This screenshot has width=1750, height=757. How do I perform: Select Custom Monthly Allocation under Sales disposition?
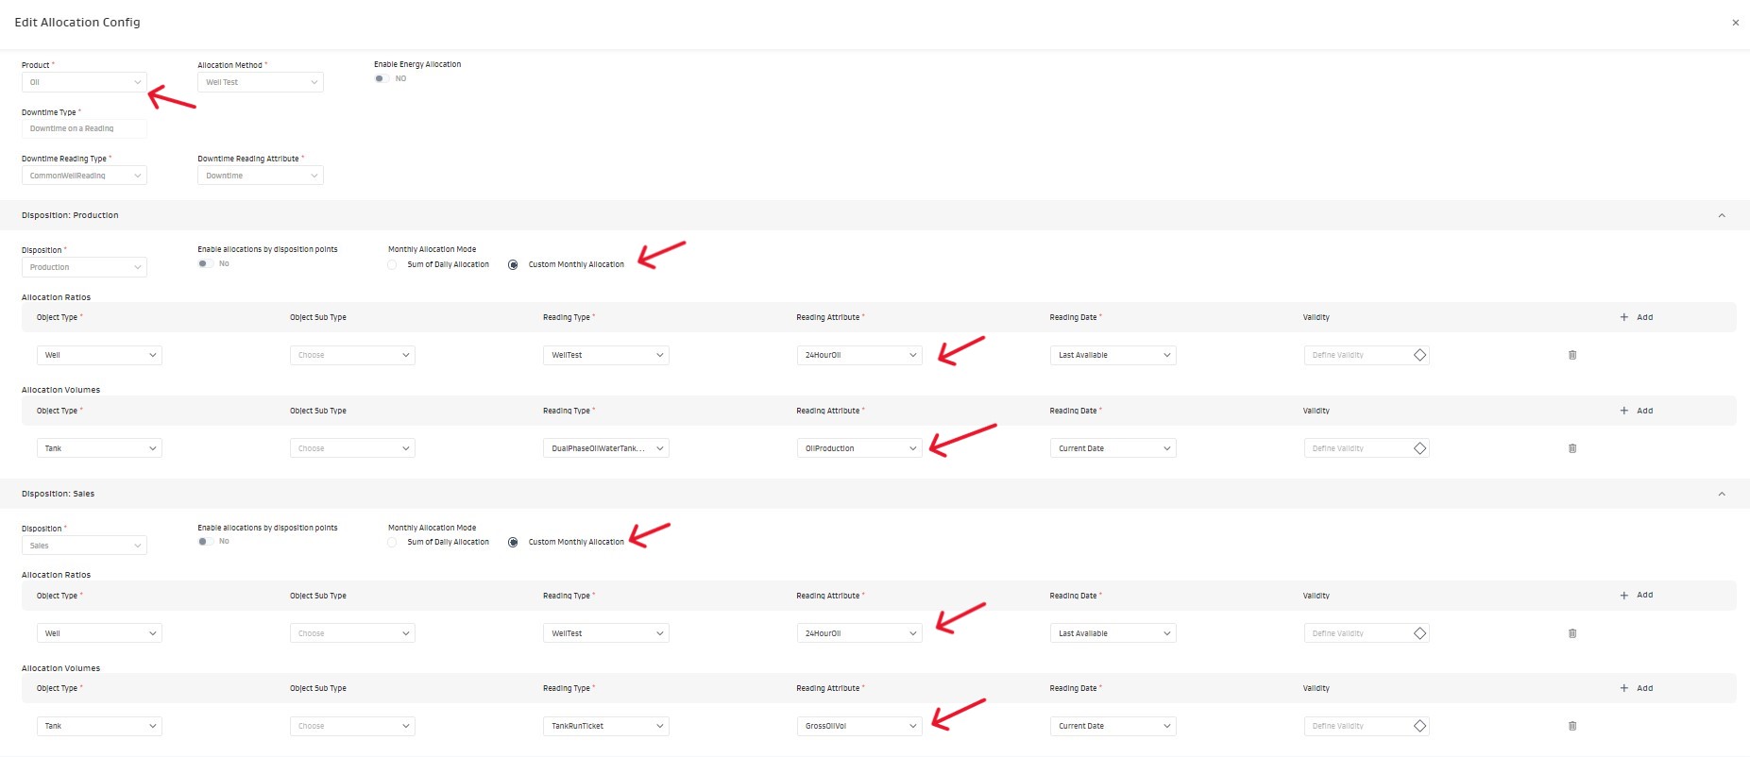point(513,543)
